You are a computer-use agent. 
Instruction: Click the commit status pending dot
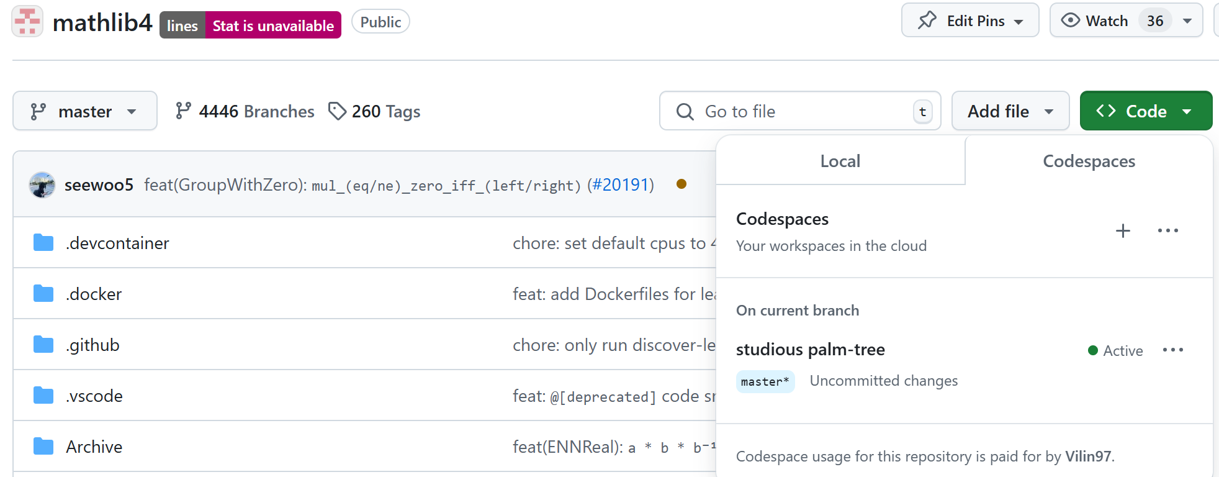point(681,184)
